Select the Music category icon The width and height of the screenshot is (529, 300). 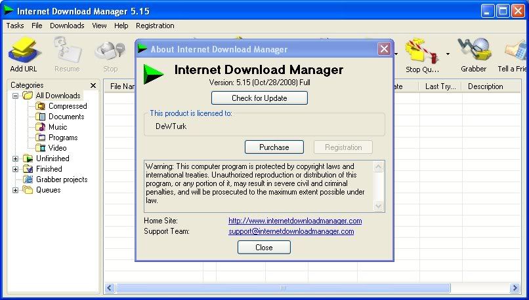coord(41,127)
